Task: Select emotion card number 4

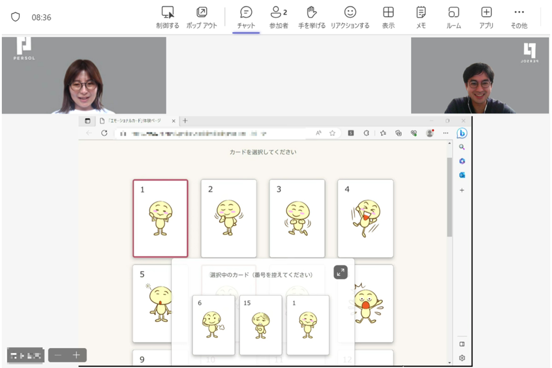Action: point(365,218)
